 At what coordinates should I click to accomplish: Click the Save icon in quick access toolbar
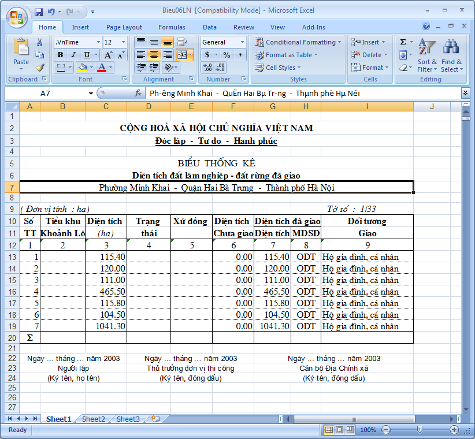point(39,12)
